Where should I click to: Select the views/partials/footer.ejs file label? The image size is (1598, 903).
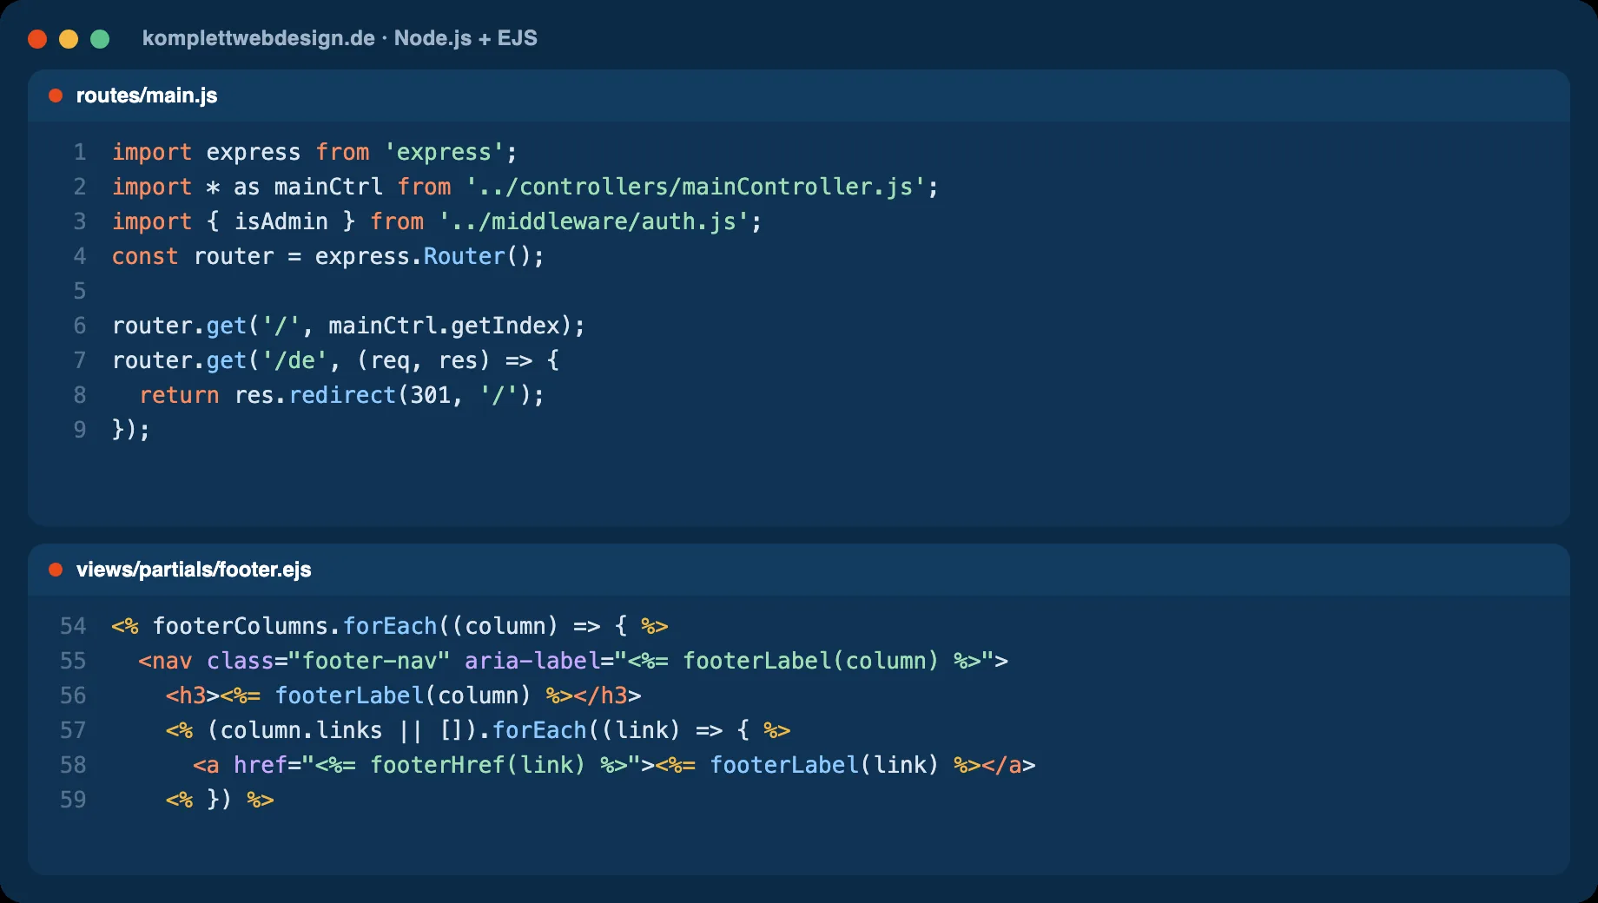(x=194, y=570)
